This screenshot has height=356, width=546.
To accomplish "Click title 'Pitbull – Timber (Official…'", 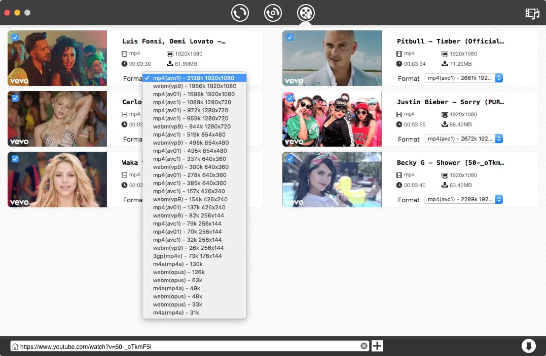I will pyautogui.click(x=451, y=41).
